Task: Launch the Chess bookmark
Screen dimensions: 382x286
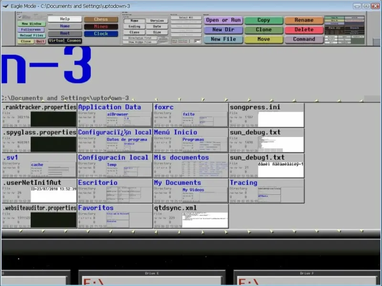Action: [101, 19]
